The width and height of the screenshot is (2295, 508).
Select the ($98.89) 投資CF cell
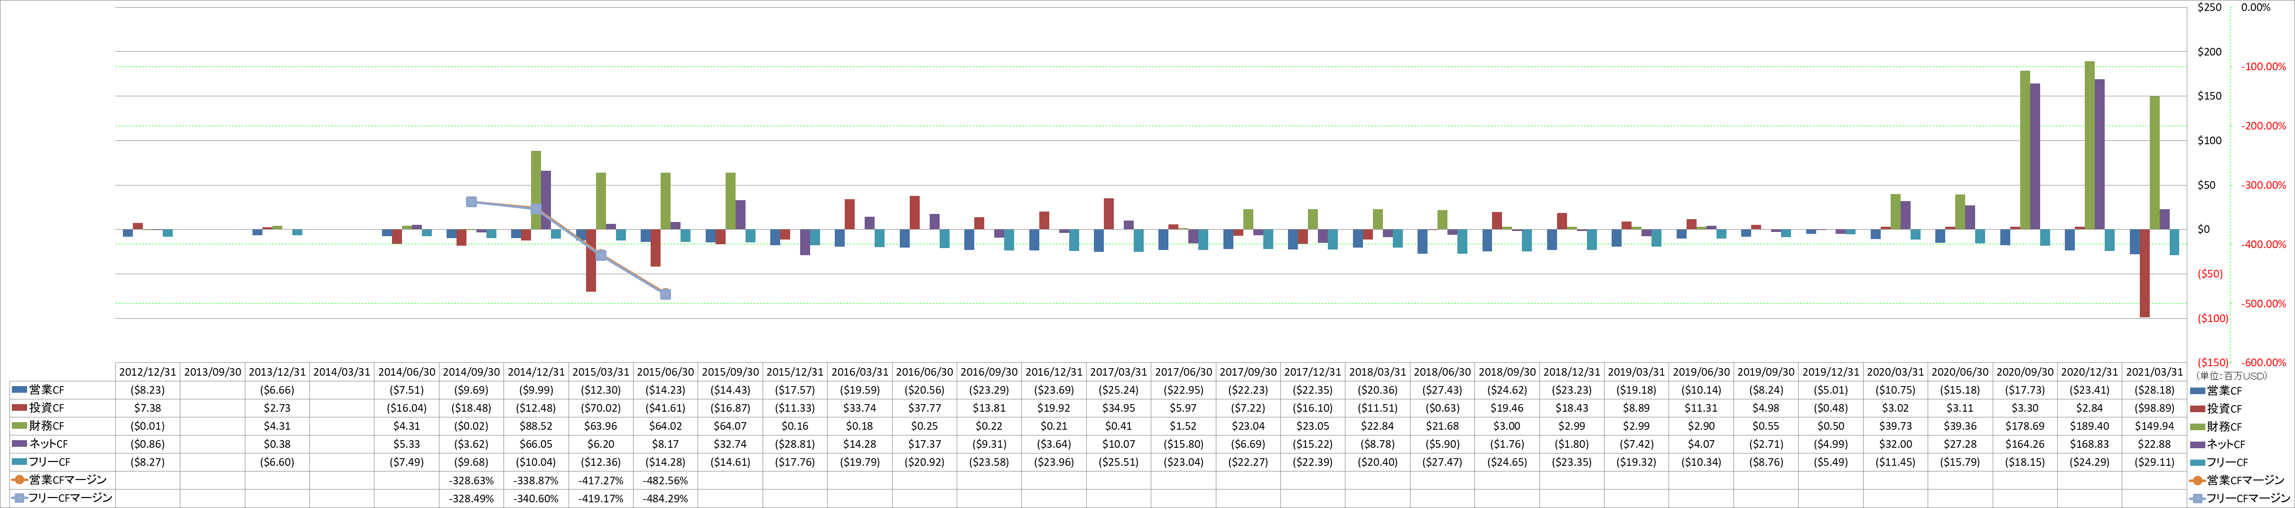[x=2154, y=408]
